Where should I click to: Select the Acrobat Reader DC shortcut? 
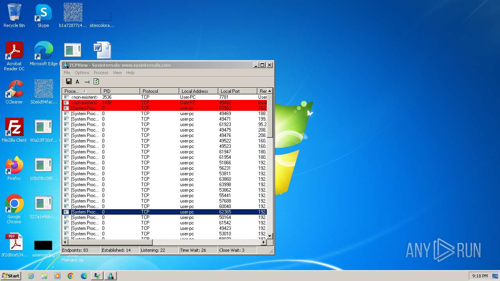tap(14, 56)
